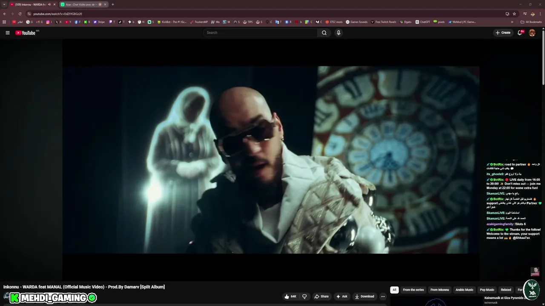Viewport: 545px width, 306px height.
Task: Open a new browser tab
Action: click(113, 4)
